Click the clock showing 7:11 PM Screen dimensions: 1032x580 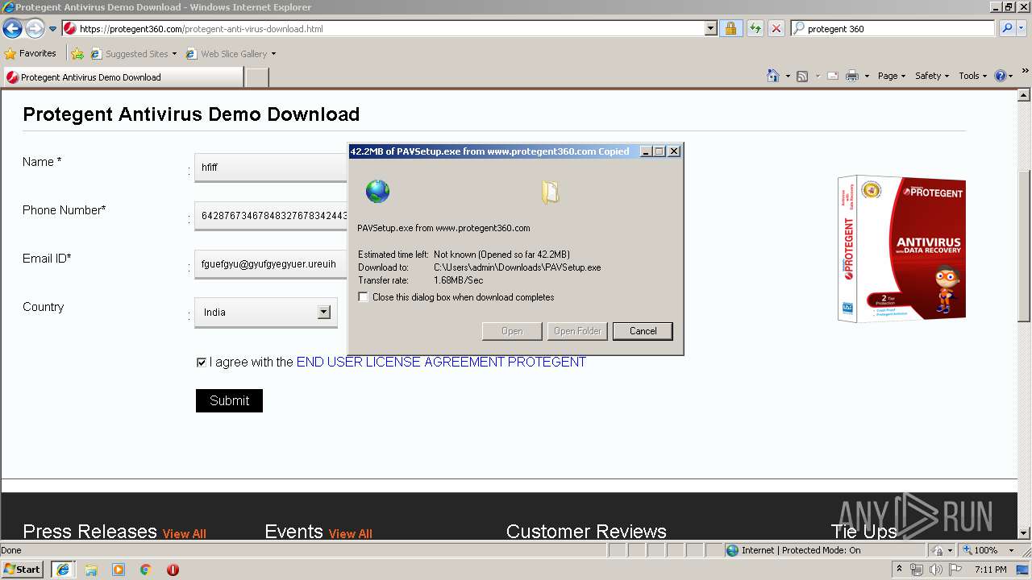click(990, 570)
